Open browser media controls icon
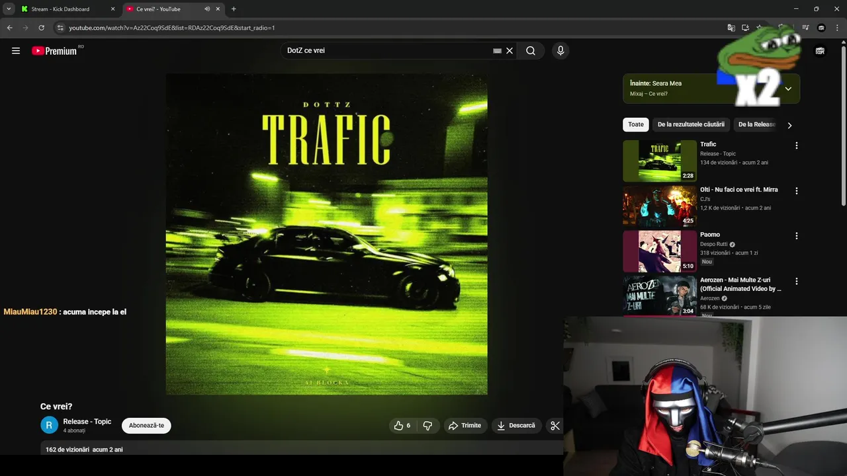This screenshot has width=847, height=476. tap(805, 28)
